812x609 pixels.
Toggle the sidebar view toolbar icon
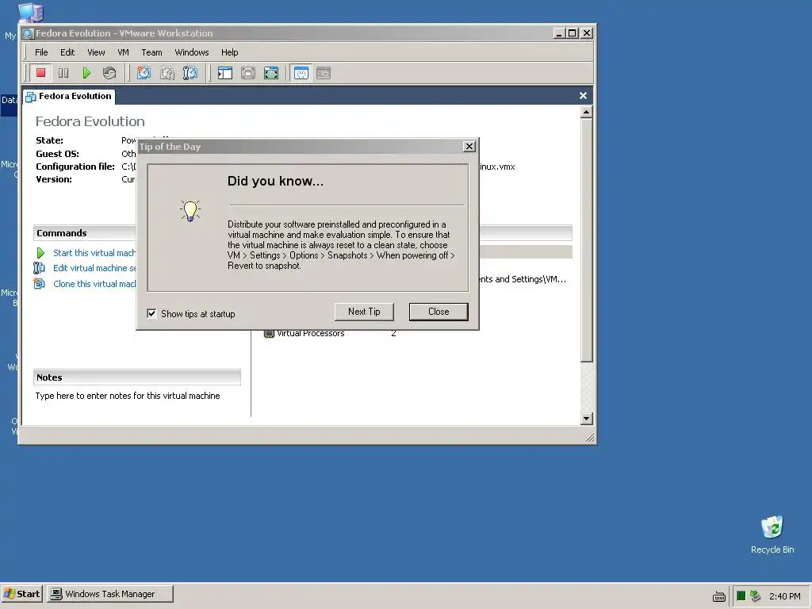click(x=224, y=73)
